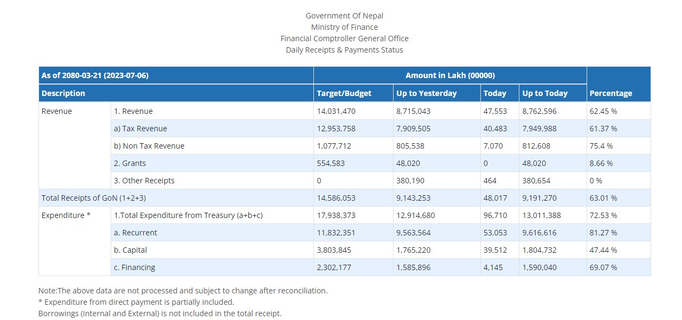
Task: Select the a) Tax Revenue row label
Action: click(140, 129)
